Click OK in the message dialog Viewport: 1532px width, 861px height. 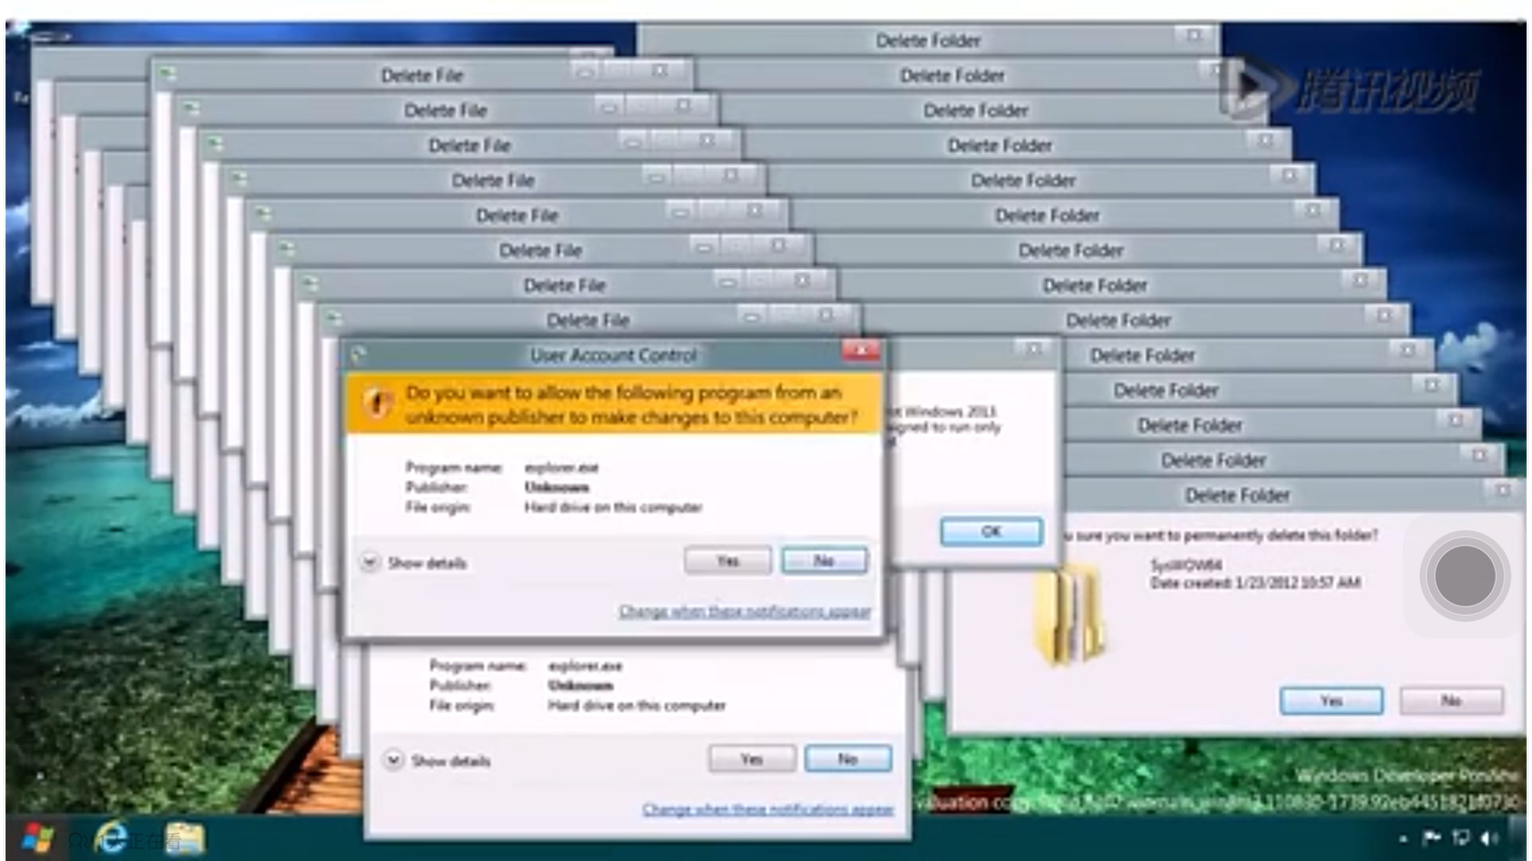click(991, 532)
